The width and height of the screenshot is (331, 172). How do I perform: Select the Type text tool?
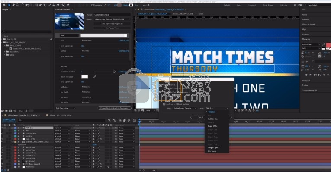tap(44, 5)
